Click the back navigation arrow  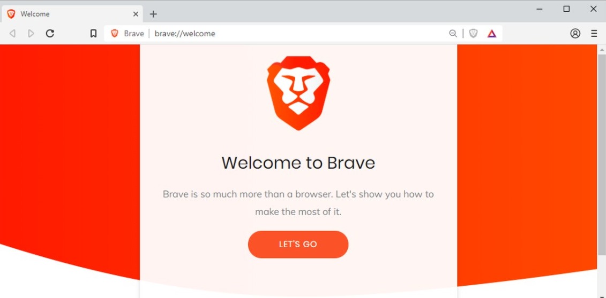[12, 34]
